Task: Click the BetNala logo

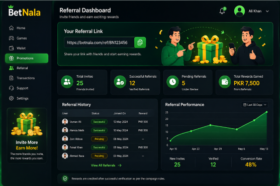Action: (x=24, y=11)
